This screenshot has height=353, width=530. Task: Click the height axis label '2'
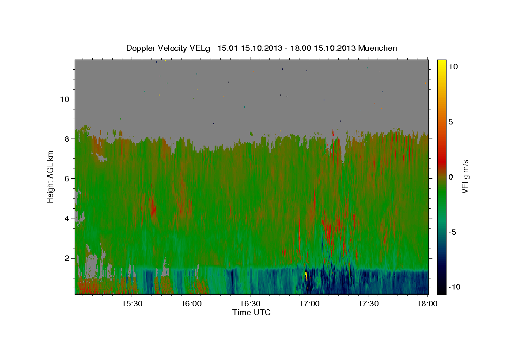pyautogui.click(x=68, y=258)
